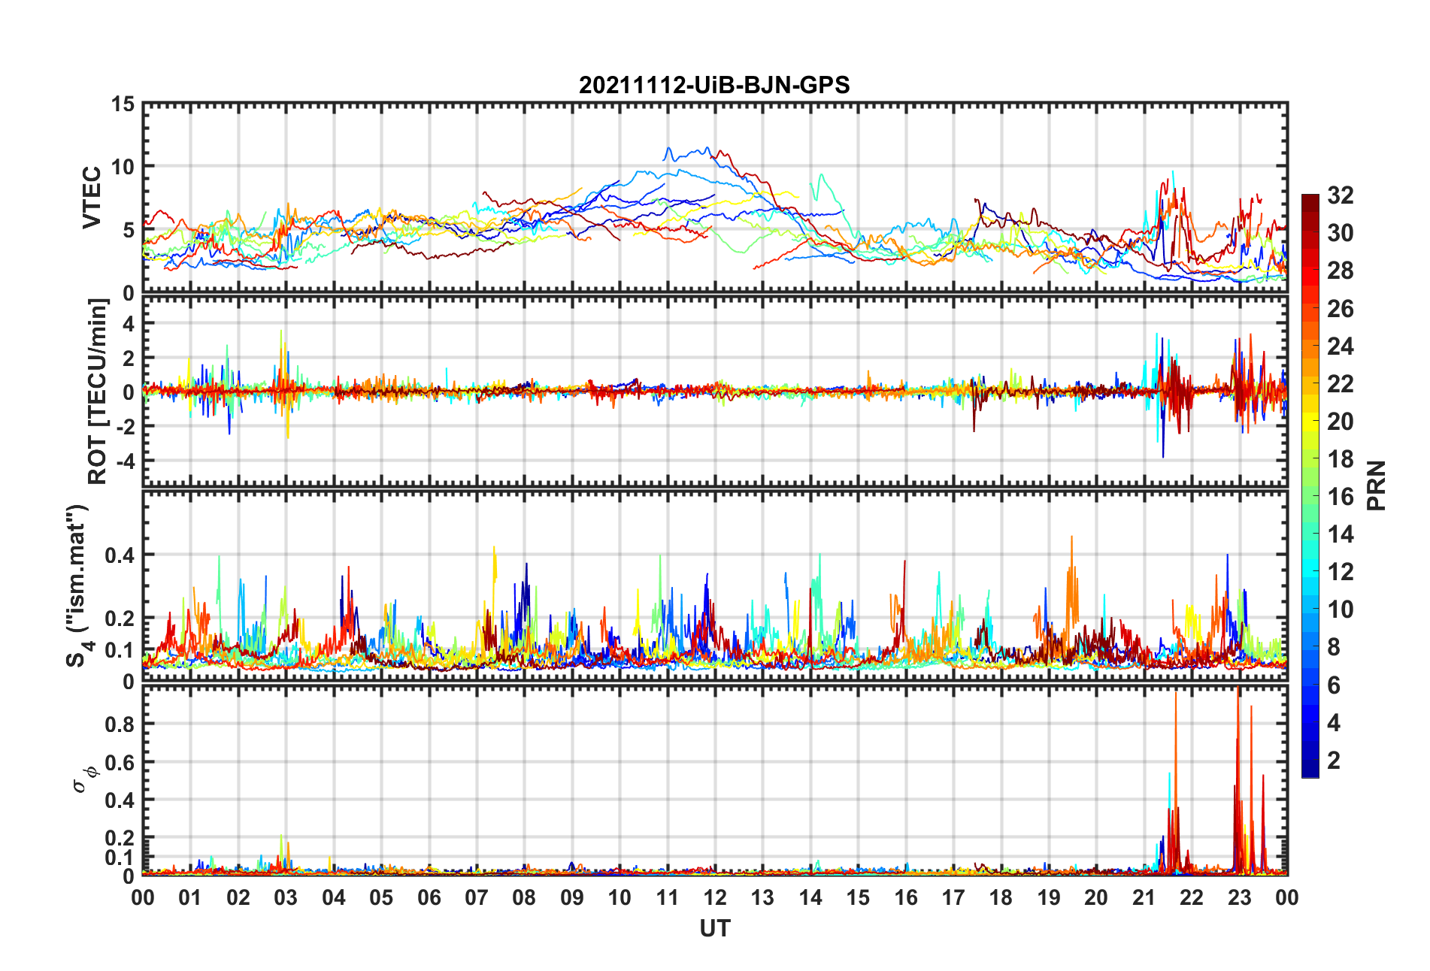1430x971 pixels.
Task: Click colorbar tick label 2
Action: click(x=1334, y=761)
